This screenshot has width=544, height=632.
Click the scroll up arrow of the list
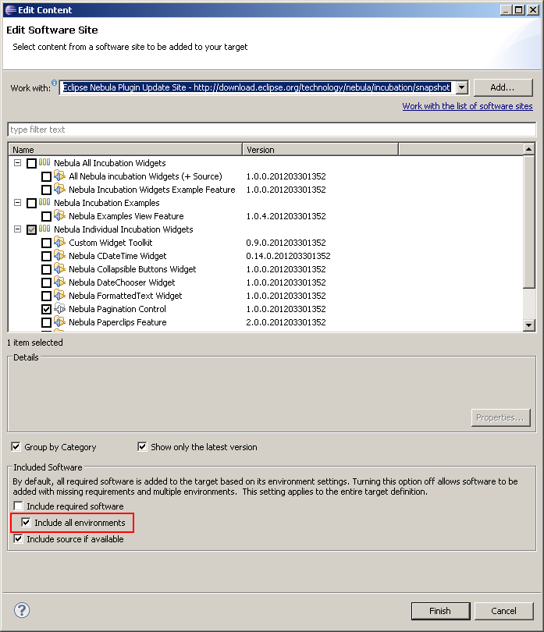(528, 150)
